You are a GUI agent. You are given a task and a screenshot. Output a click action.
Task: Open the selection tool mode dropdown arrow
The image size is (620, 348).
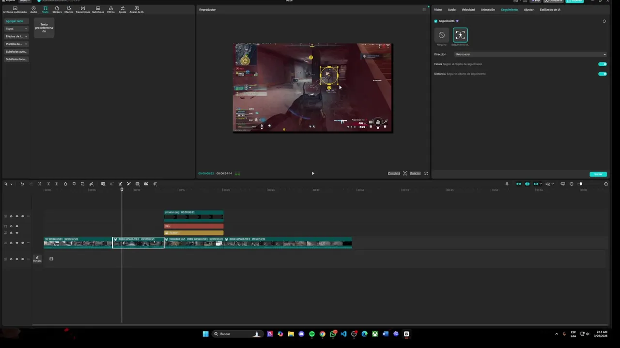tap(11, 184)
